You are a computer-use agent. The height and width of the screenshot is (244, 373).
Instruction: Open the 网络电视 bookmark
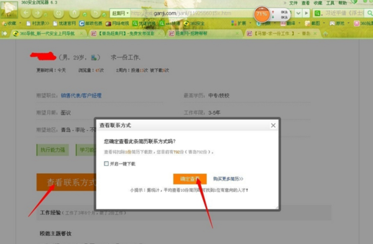click(x=117, y=24)
